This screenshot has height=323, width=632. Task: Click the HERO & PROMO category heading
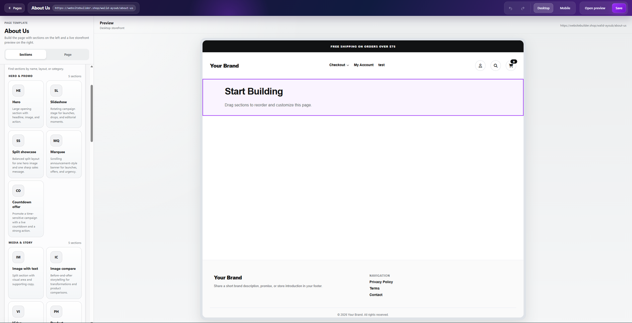pos(21,76)
